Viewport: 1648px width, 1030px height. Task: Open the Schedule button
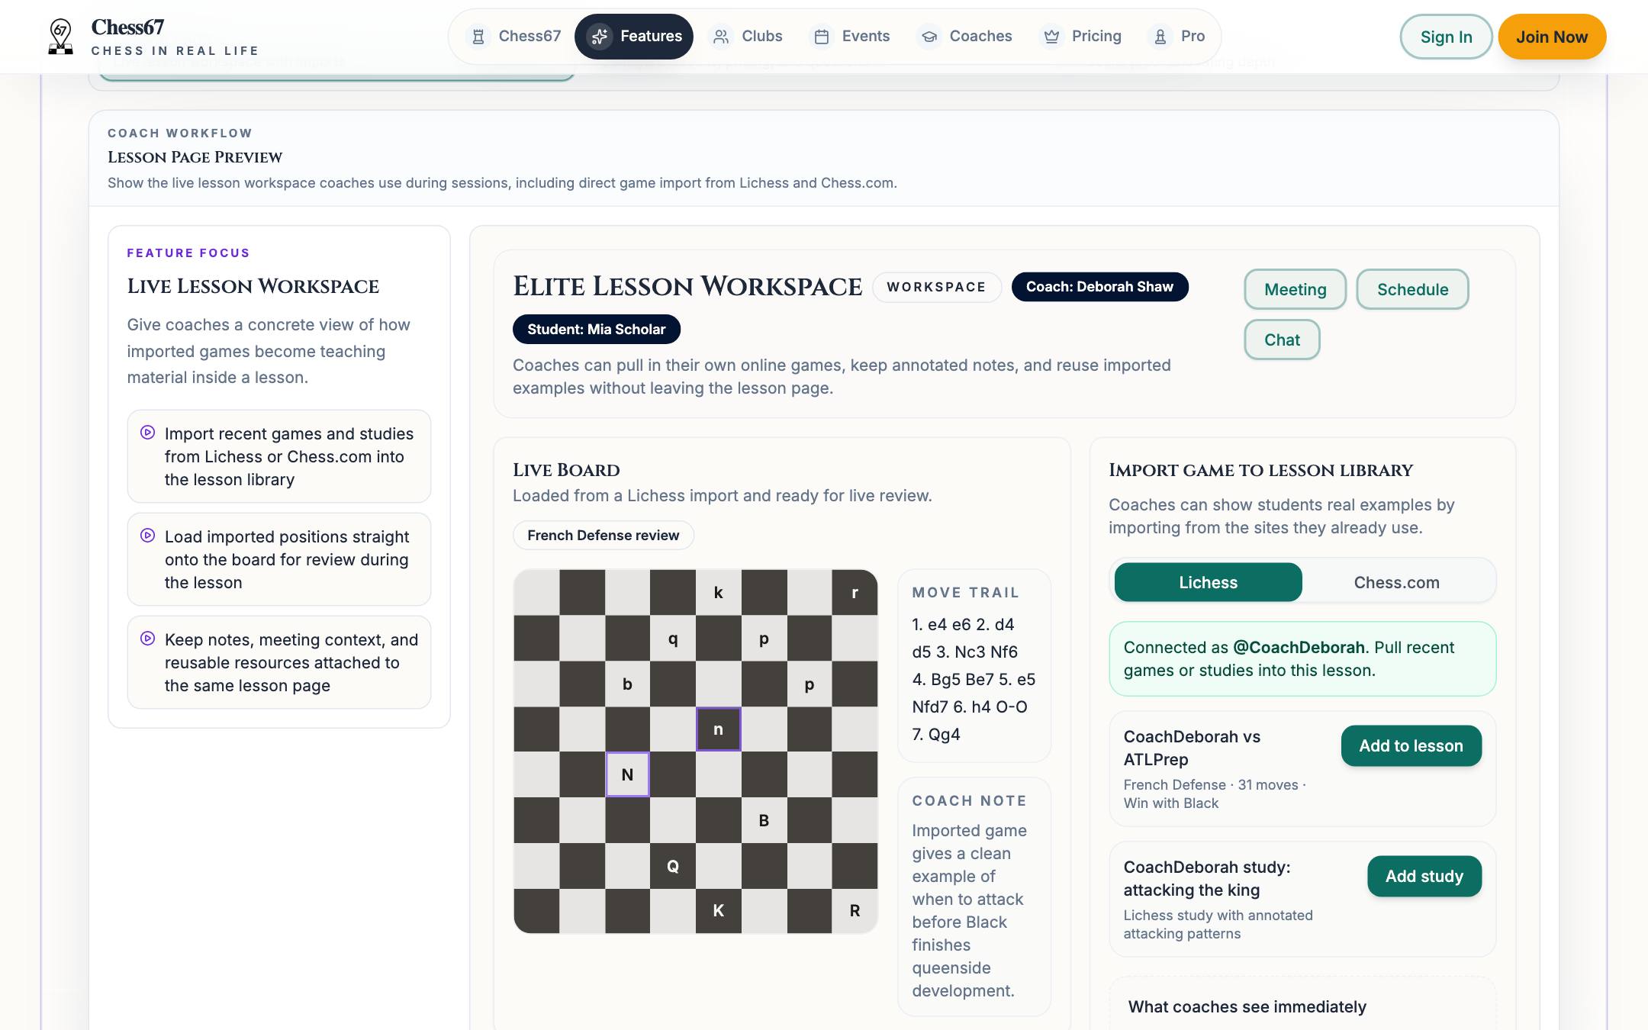[1412, 289]
